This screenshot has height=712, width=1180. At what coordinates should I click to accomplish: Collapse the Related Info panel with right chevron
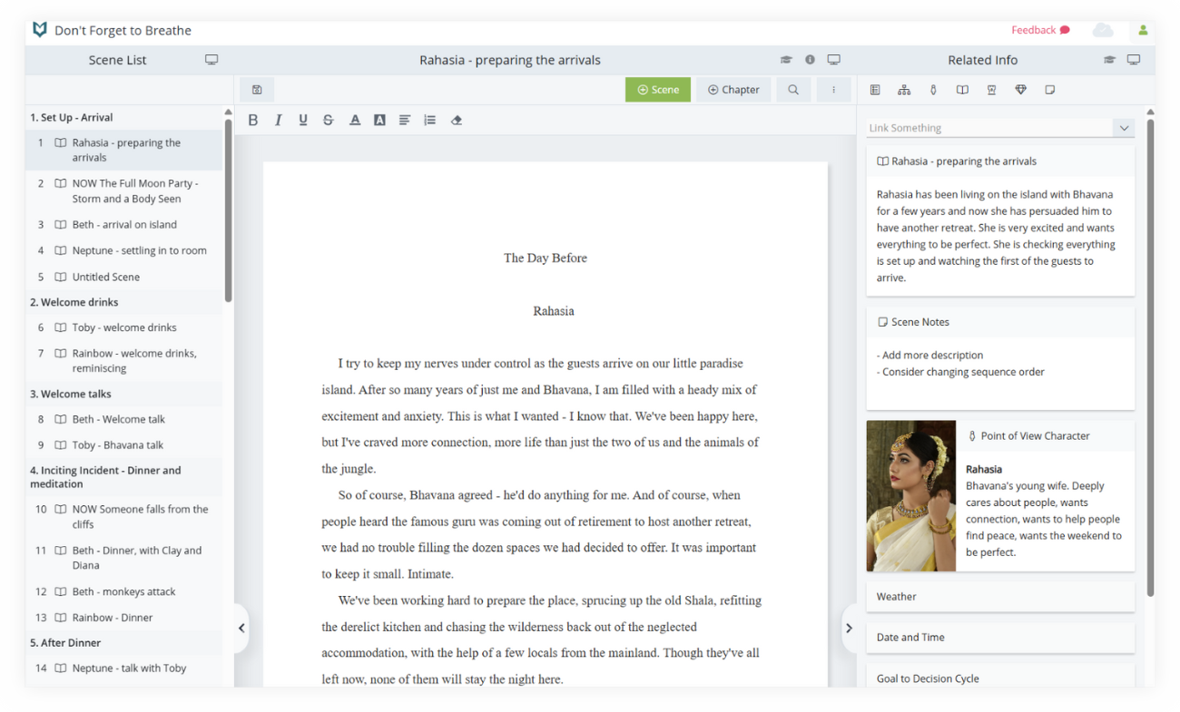point(849,628)
